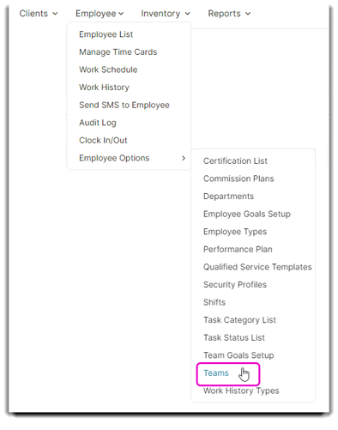This screenshot has height=430, width=338.
Task: Click the Employee Options submenu arrow
Action: pyautogui.click(x=184, y=158)
